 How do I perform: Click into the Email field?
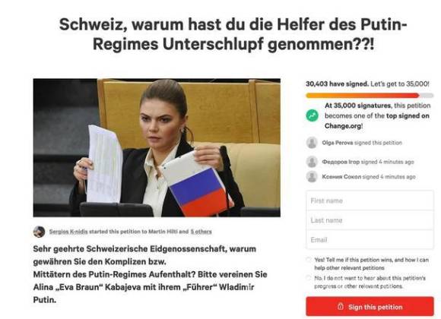point(370,239)
